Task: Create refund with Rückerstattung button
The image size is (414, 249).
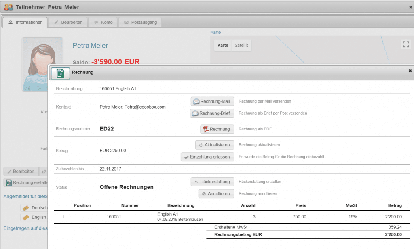Action: [x=213, y=182]
